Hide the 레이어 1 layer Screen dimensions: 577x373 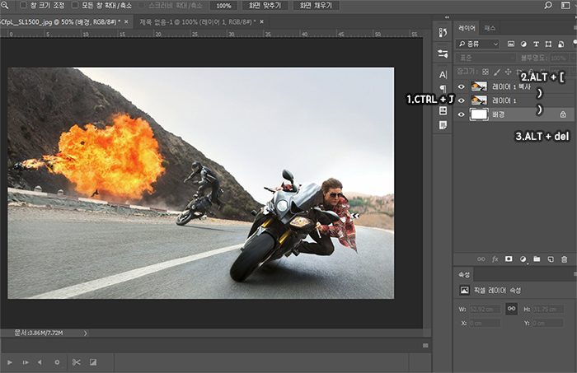click(x=462, y=100)
